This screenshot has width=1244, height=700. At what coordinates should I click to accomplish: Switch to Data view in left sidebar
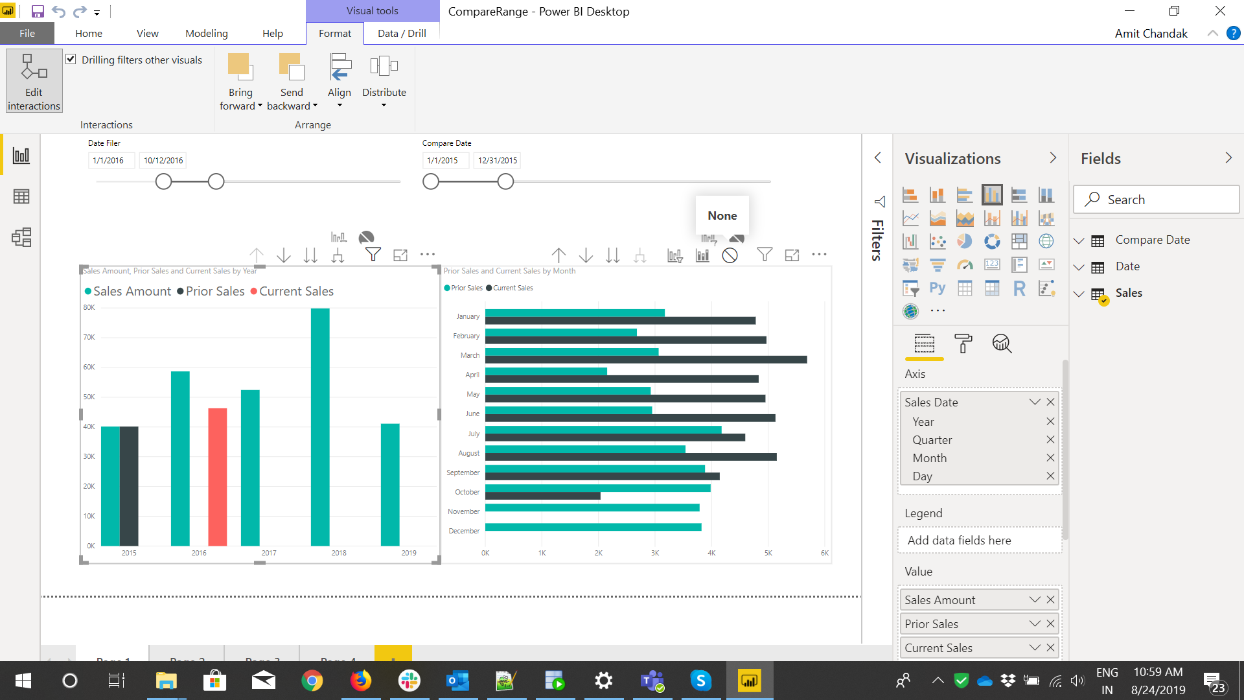(x=21, y=196)
